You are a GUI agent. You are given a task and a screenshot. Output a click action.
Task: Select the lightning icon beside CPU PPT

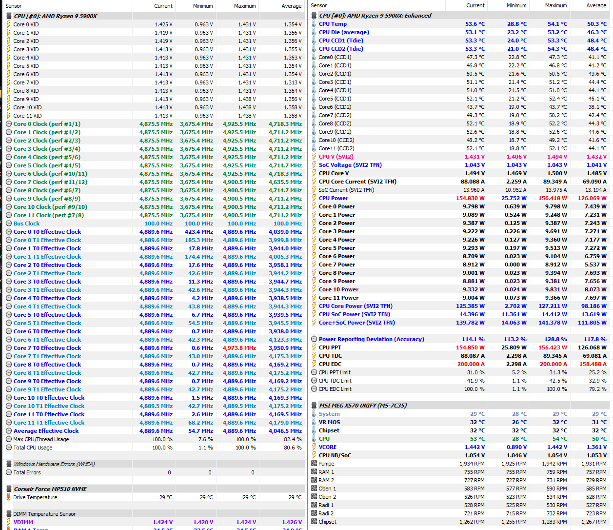pos(314,347)
